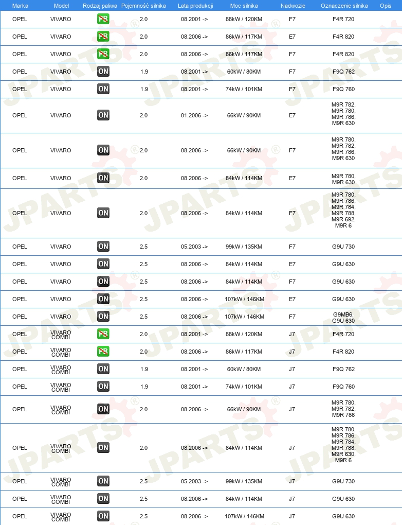Click the Lata produkcji column header
402x525 pixels.
click(195, 6)
